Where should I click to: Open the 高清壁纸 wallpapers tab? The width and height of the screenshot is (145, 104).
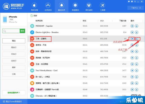tap(75, 7)
